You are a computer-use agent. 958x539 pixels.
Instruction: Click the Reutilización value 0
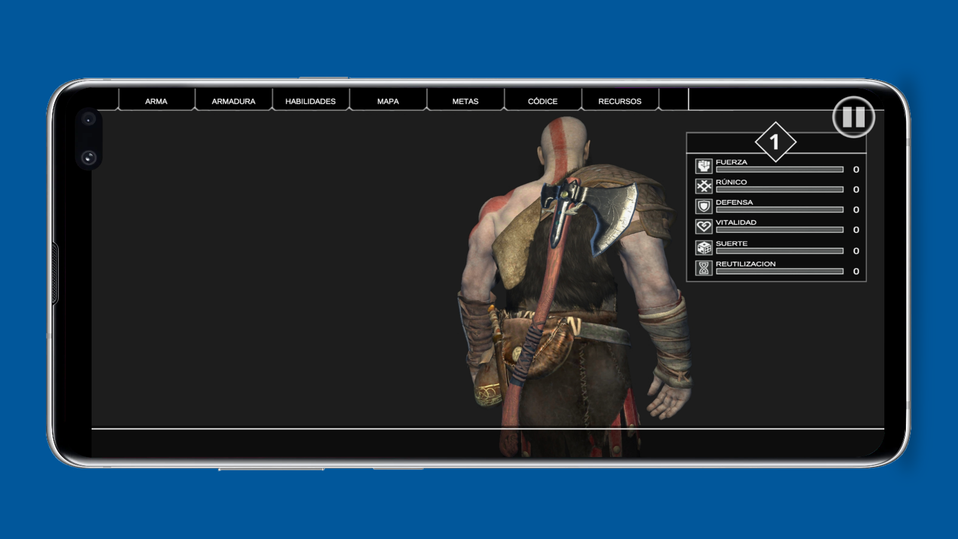point(856,271)
